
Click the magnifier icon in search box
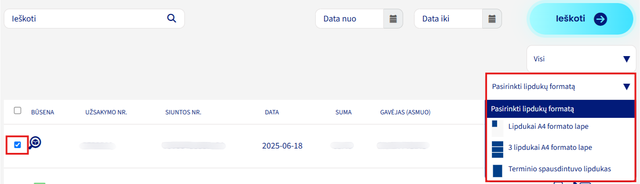pos(171,18)
